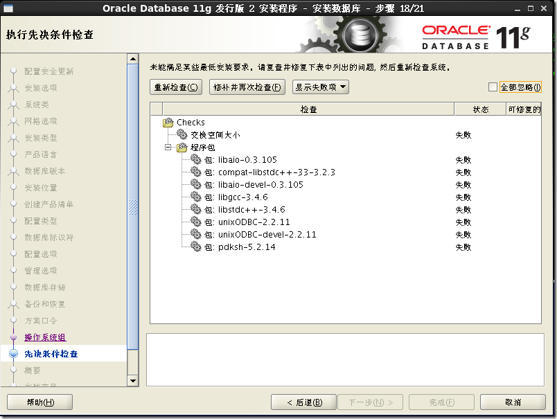Click gear icon for pdksh-5.2.14
This screenshot has width=557, height=419.
click(196, 246)
